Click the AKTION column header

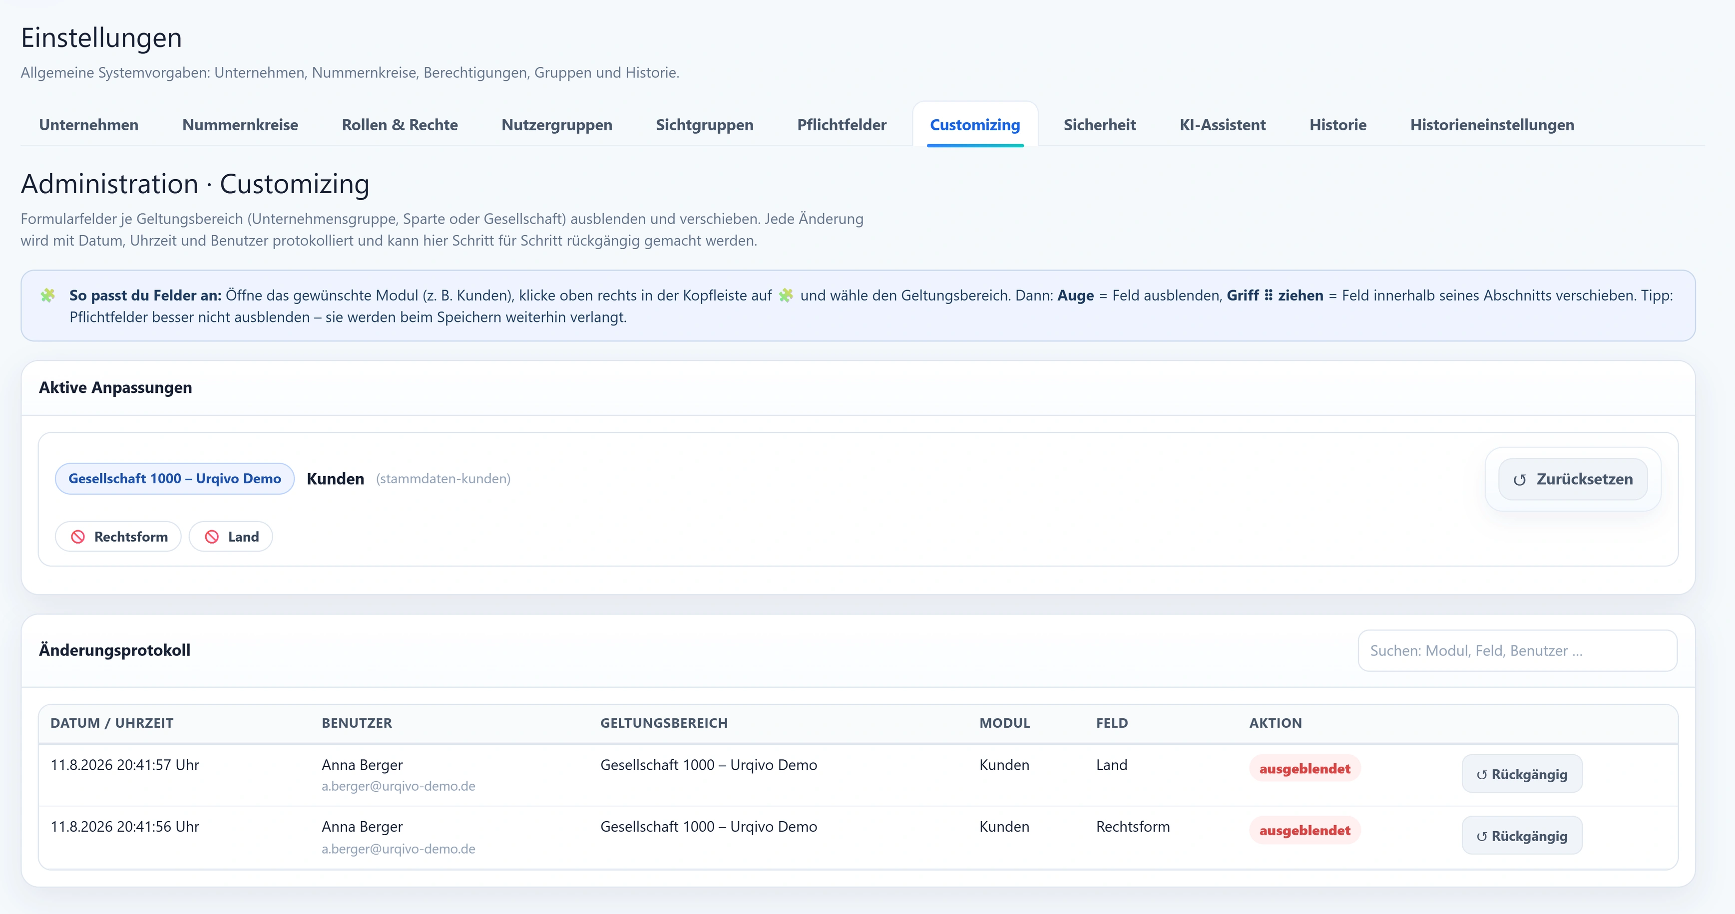[1275, 723]
